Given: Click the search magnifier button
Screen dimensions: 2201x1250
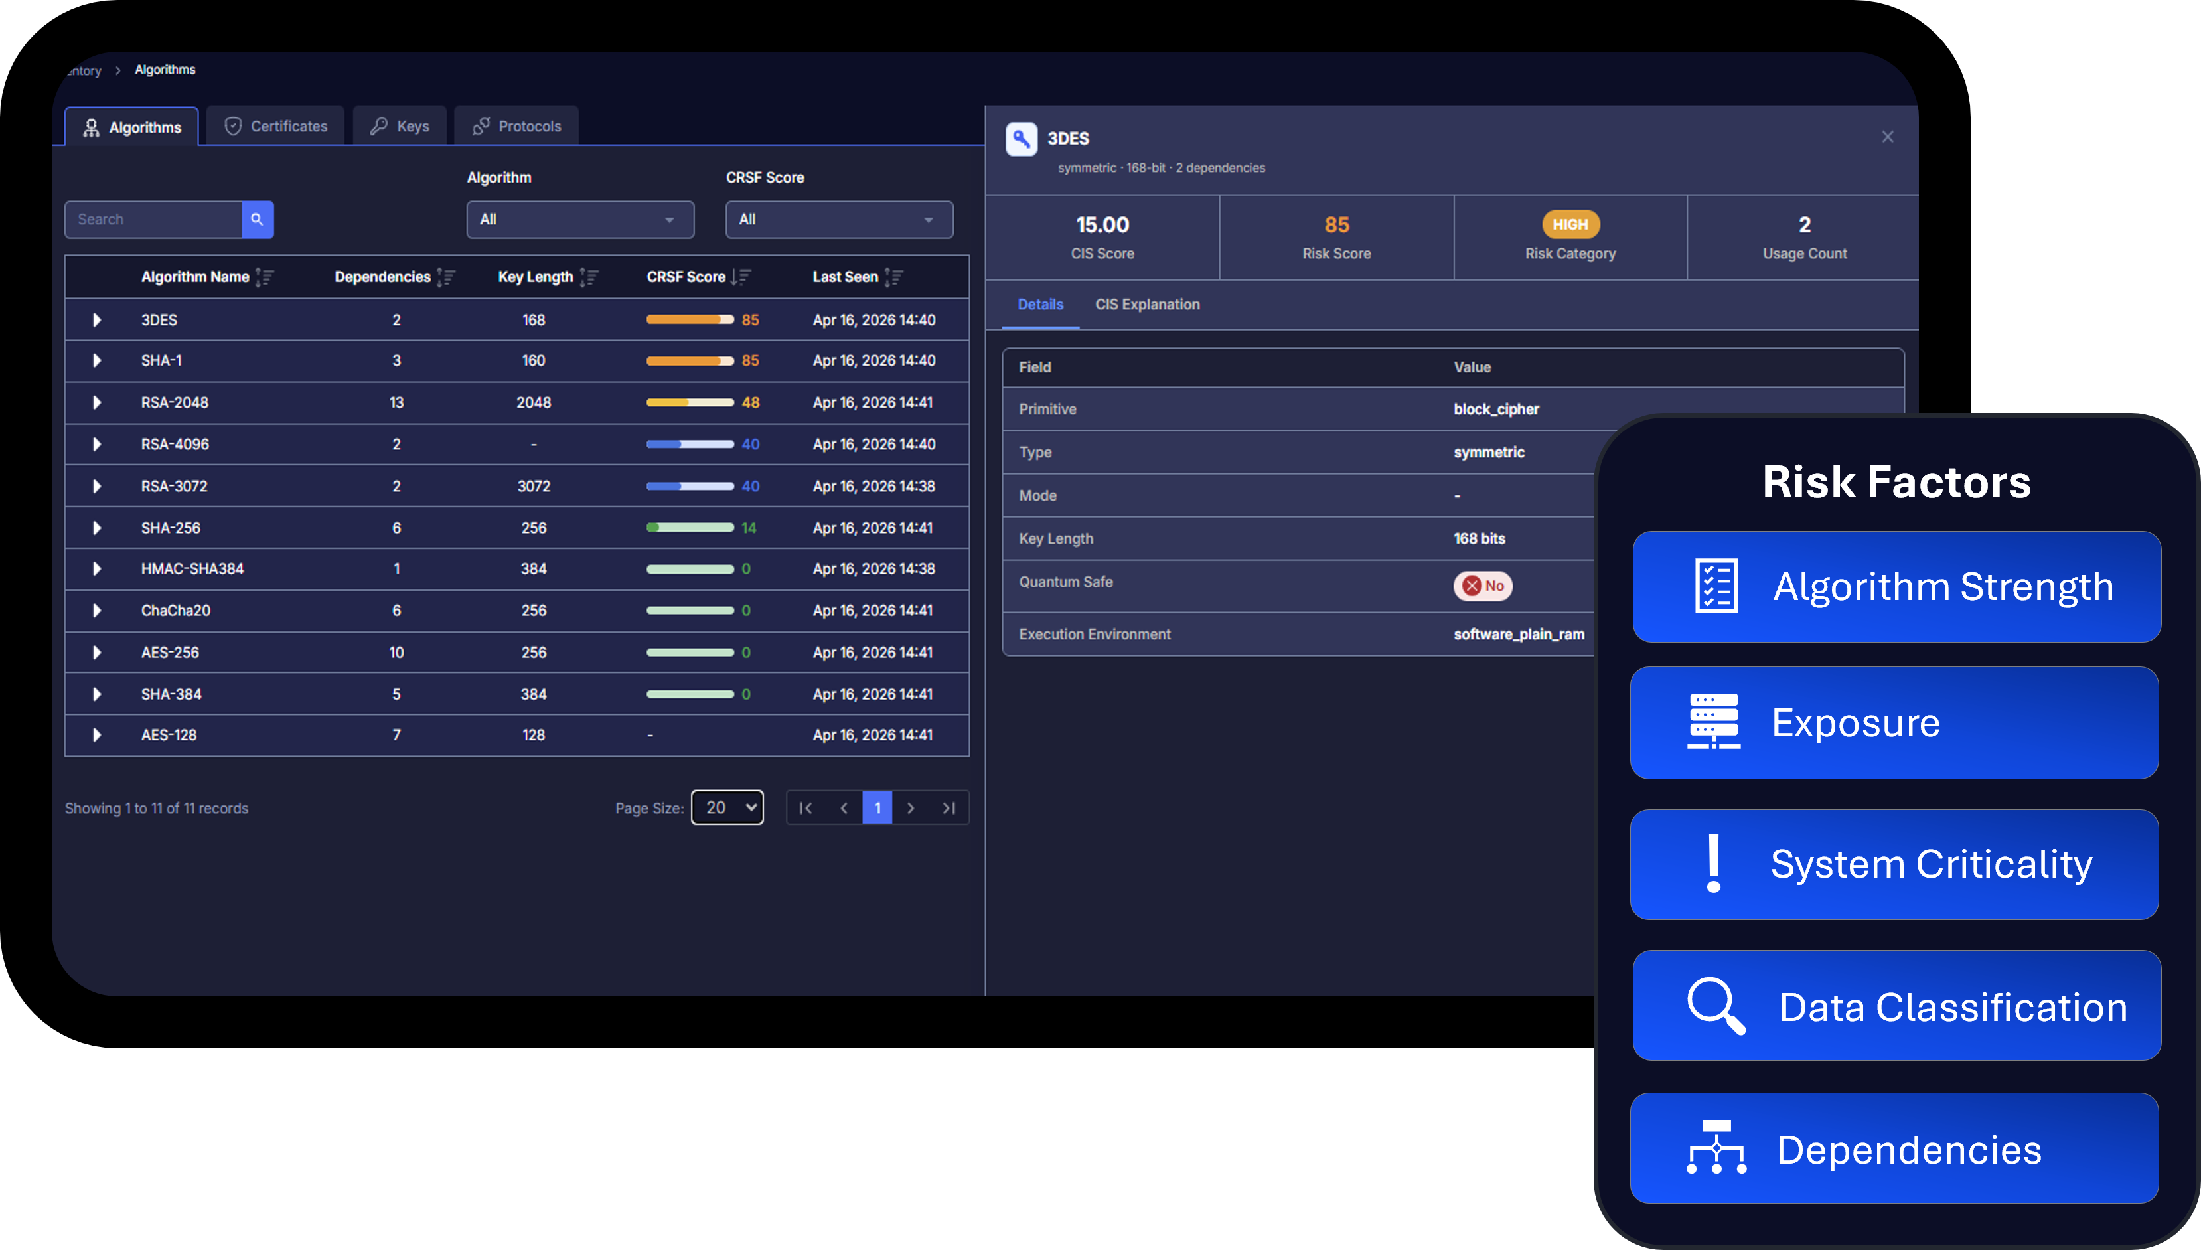Looking at the screenshot, I should [257, 219].
